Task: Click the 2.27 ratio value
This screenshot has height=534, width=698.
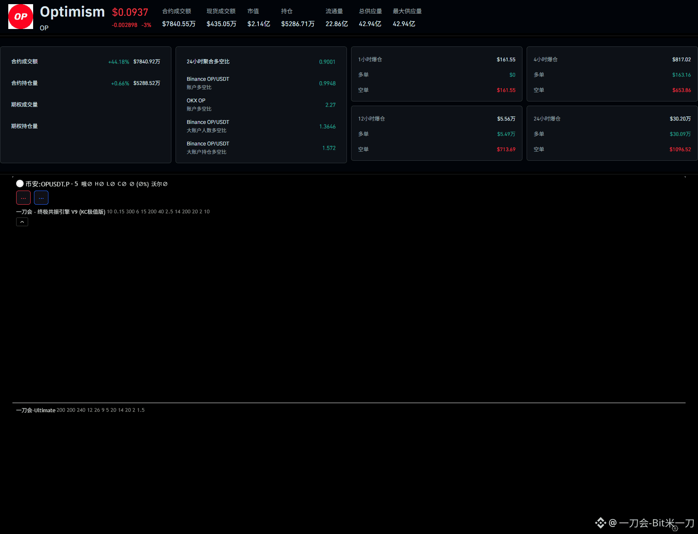Action: pos(330,105)
